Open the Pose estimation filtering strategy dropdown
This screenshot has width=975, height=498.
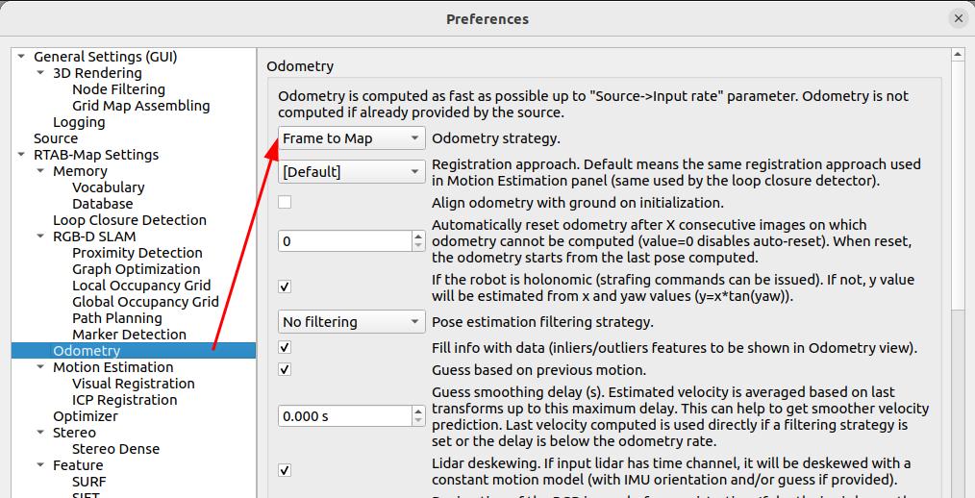351,322
